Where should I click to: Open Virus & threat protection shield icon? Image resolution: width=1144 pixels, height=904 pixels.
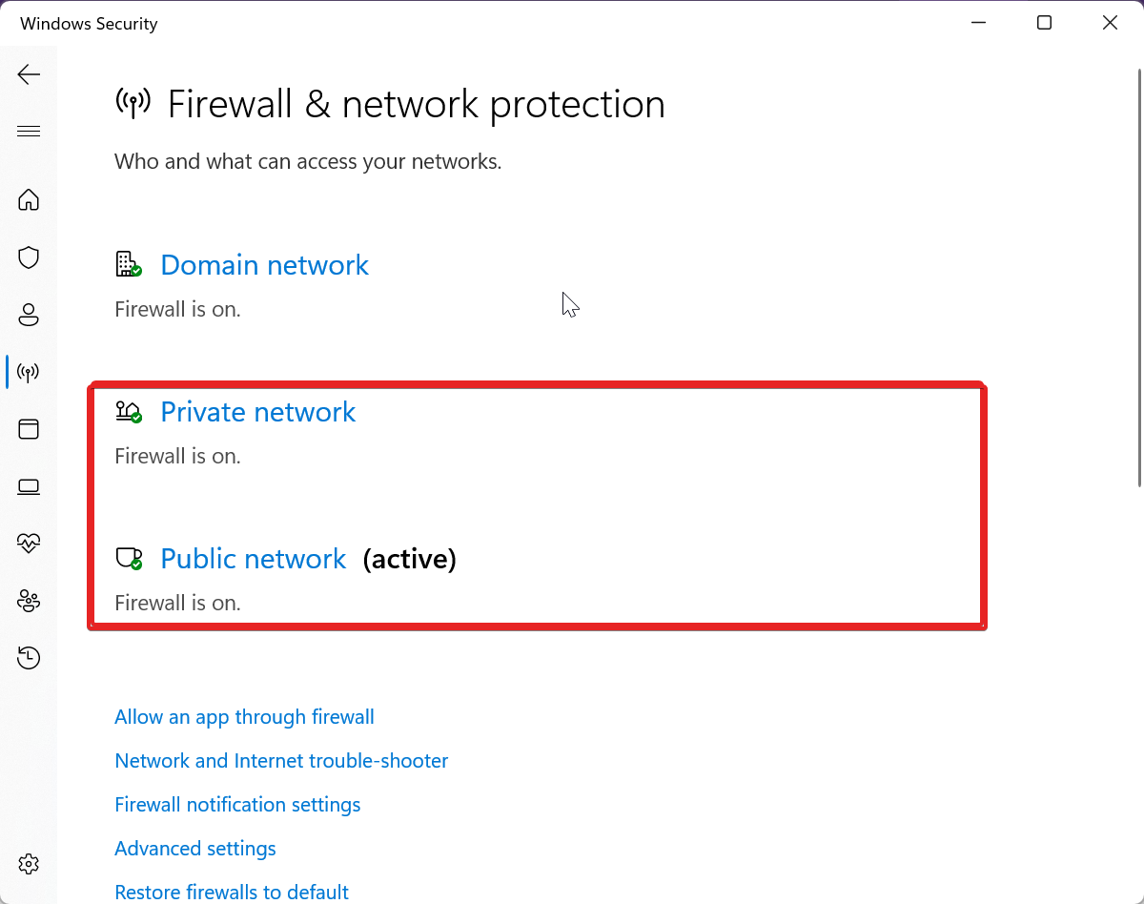pos(29,257)
